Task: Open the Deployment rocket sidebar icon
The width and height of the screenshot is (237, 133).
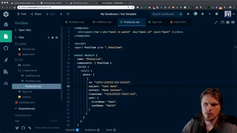Action: (x=6, y=60)
